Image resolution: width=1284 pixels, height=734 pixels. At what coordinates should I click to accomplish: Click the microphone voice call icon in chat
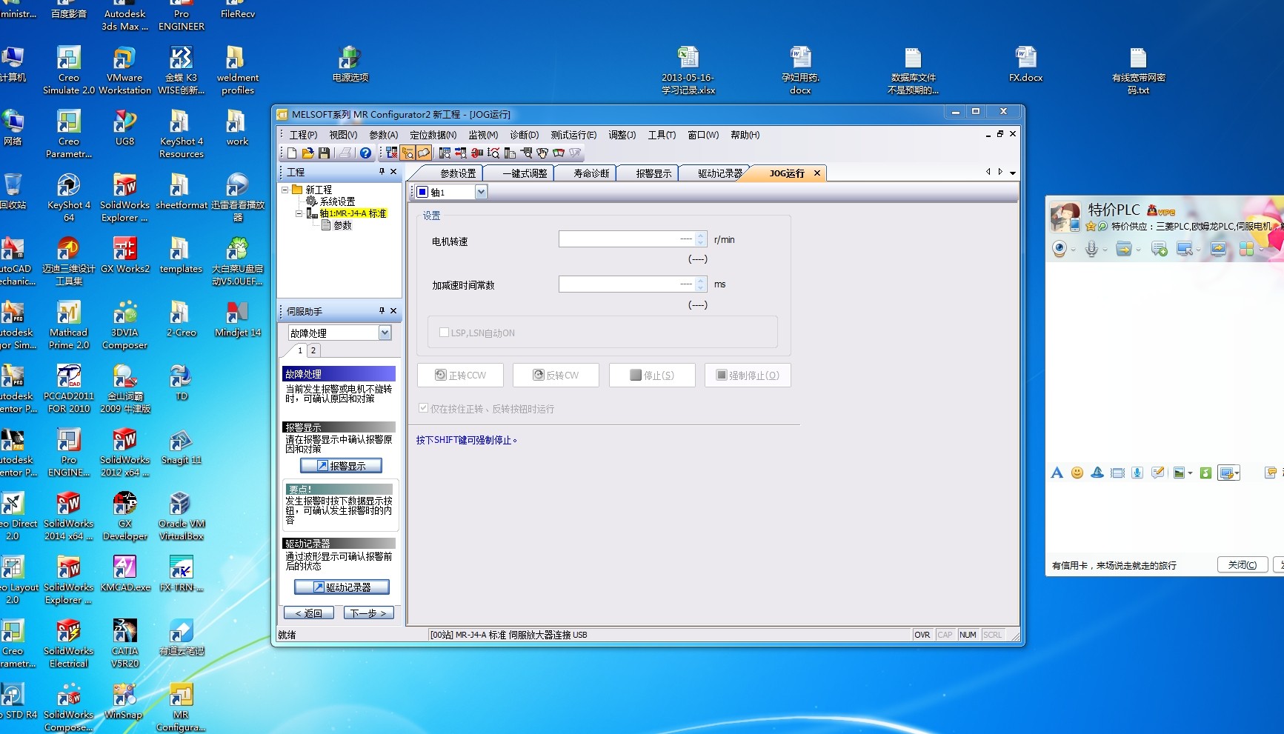click(x=1091, y=250)
